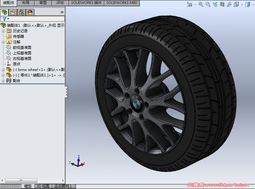Image resolution: width=255 pixels, height=189 pixels.
Task: Open the 3D 视图 bottom tab
Action: tap(43, 186)
